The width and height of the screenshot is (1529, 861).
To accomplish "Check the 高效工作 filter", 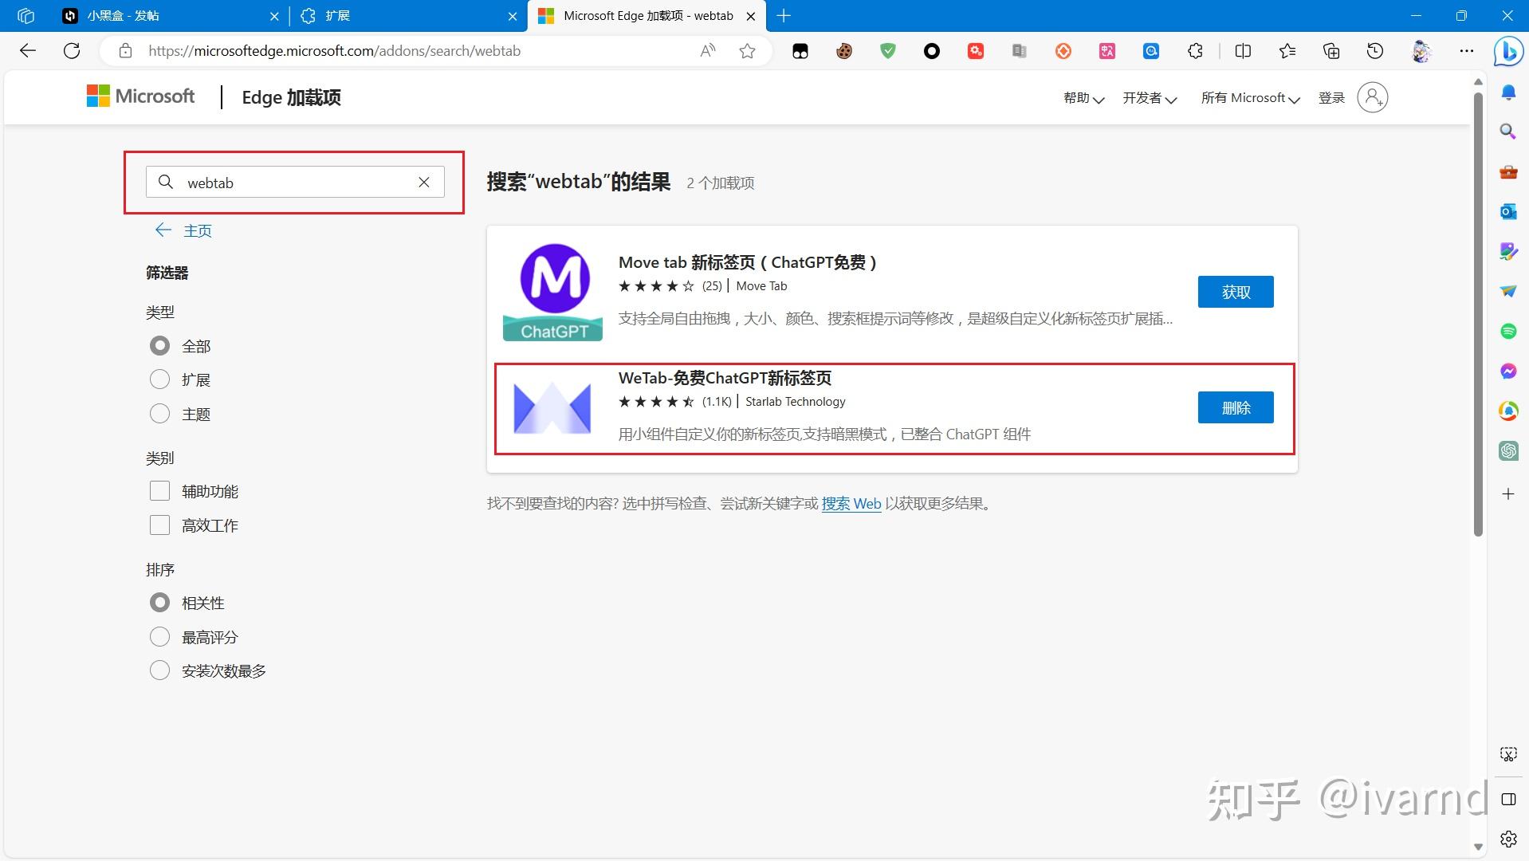I will click(x=159, y=525).
